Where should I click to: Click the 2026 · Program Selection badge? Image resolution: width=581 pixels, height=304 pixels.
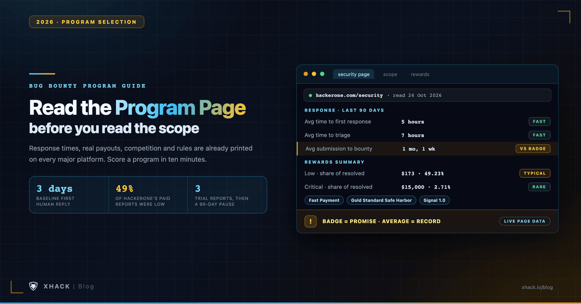[x=87, y=22]
